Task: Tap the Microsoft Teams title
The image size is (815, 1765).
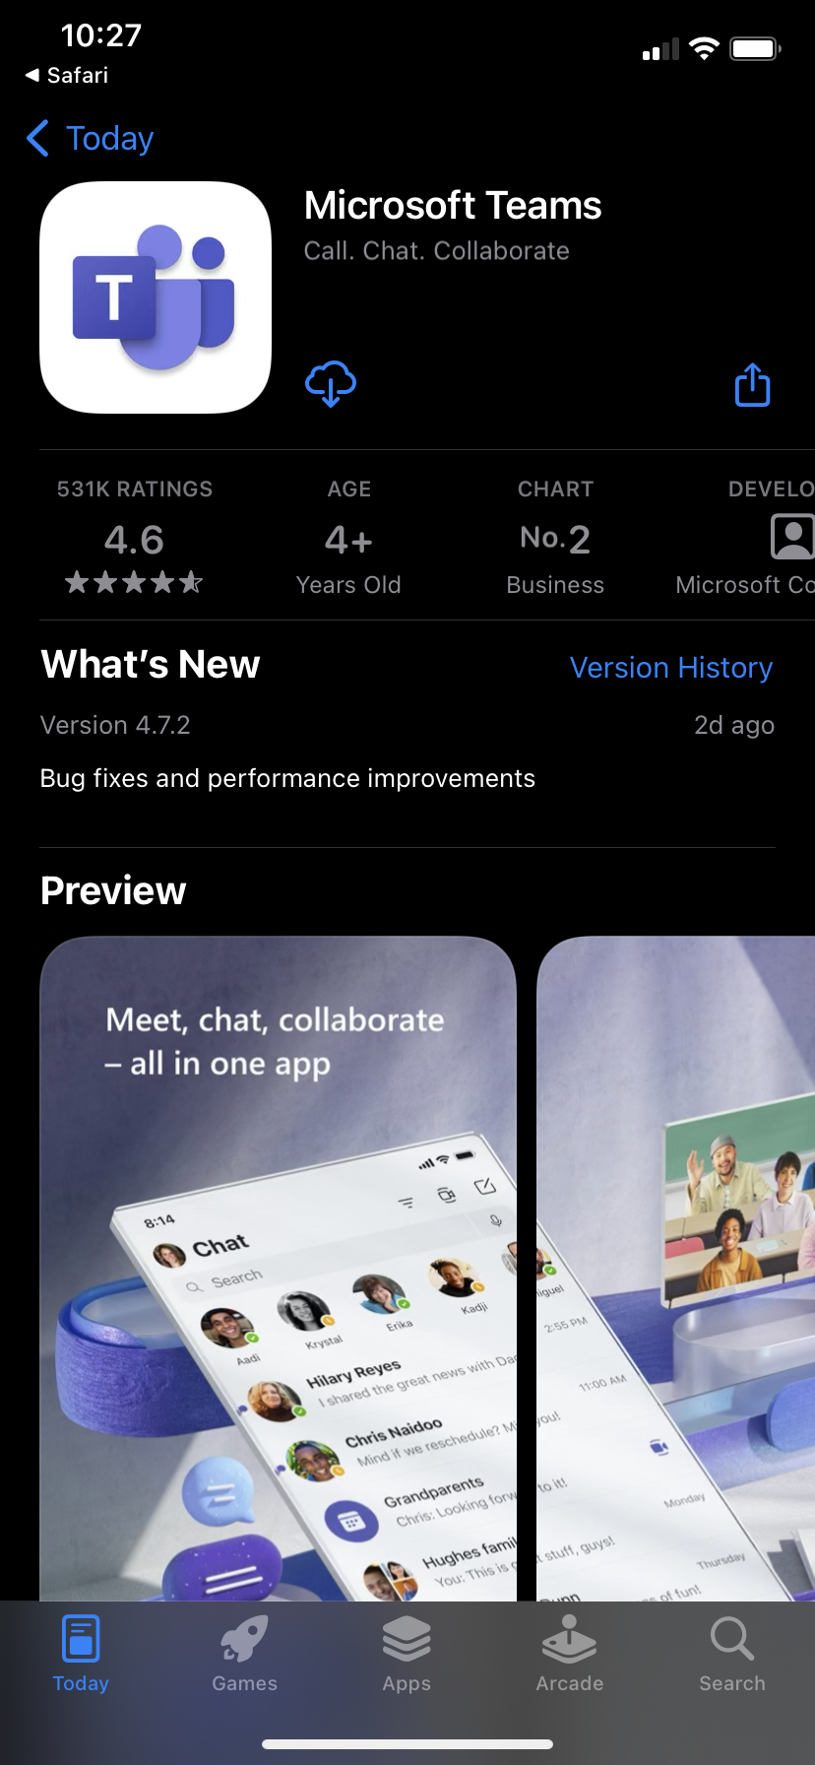Action: tap(453, 206)
